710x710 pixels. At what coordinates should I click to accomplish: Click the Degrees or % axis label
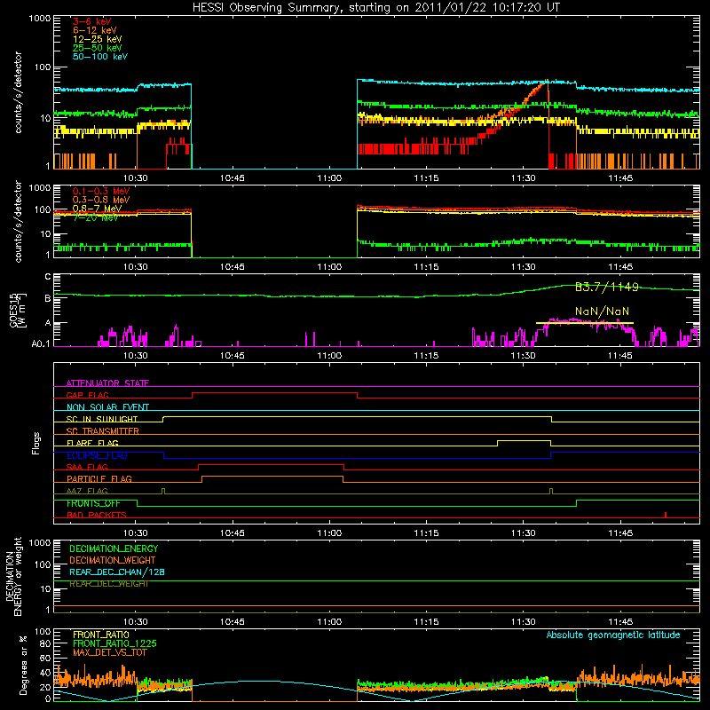click(x=23, y=665)
